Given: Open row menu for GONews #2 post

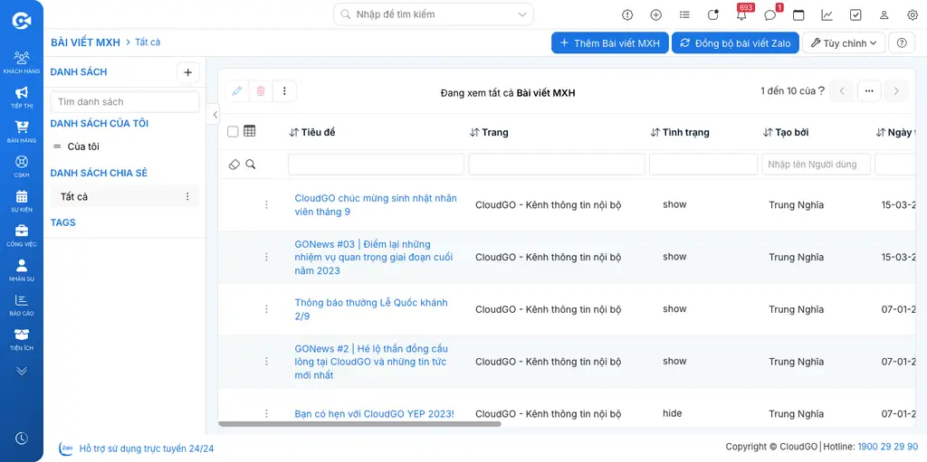Looking at the screenshot, I should coord(266,361).
